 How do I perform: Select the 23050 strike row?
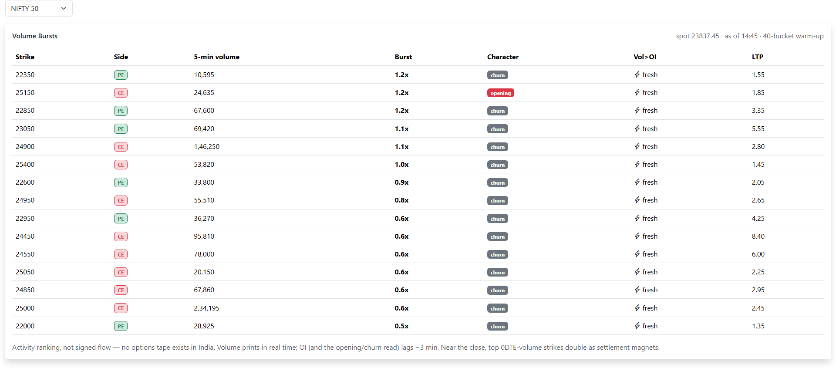[418, 129]
